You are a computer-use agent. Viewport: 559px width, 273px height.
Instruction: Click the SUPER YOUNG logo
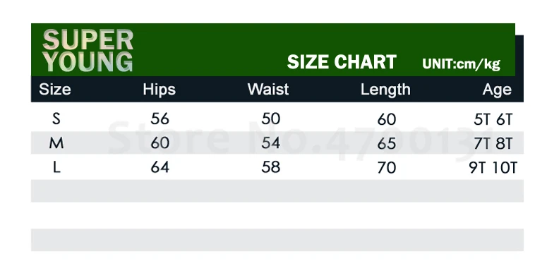click(88, 51)
